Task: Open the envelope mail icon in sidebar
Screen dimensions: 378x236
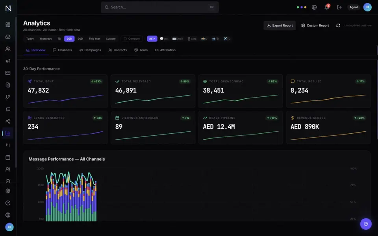Action: [8, 73]
